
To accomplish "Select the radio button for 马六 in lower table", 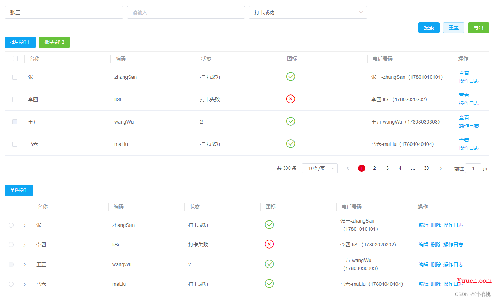I will [x=11, y=284].
